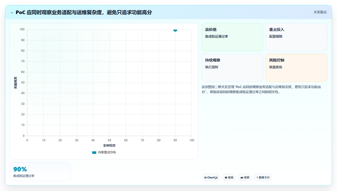This screenshot has height=191, width=337.
Task: Click the 实施难度 y-axis title
Action: point(16,83)
